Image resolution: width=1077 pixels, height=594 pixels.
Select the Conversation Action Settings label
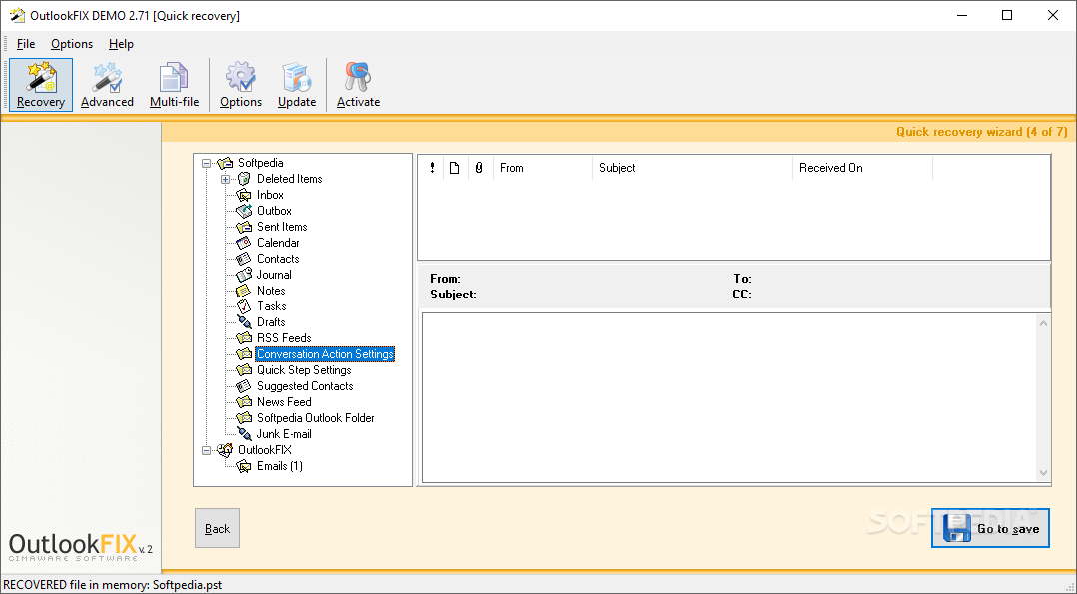pos(325,354)
